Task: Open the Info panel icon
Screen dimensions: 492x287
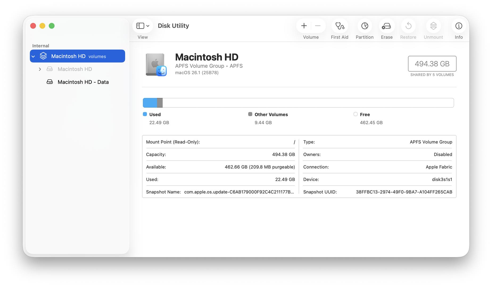Action: click(x=458, y=26)
